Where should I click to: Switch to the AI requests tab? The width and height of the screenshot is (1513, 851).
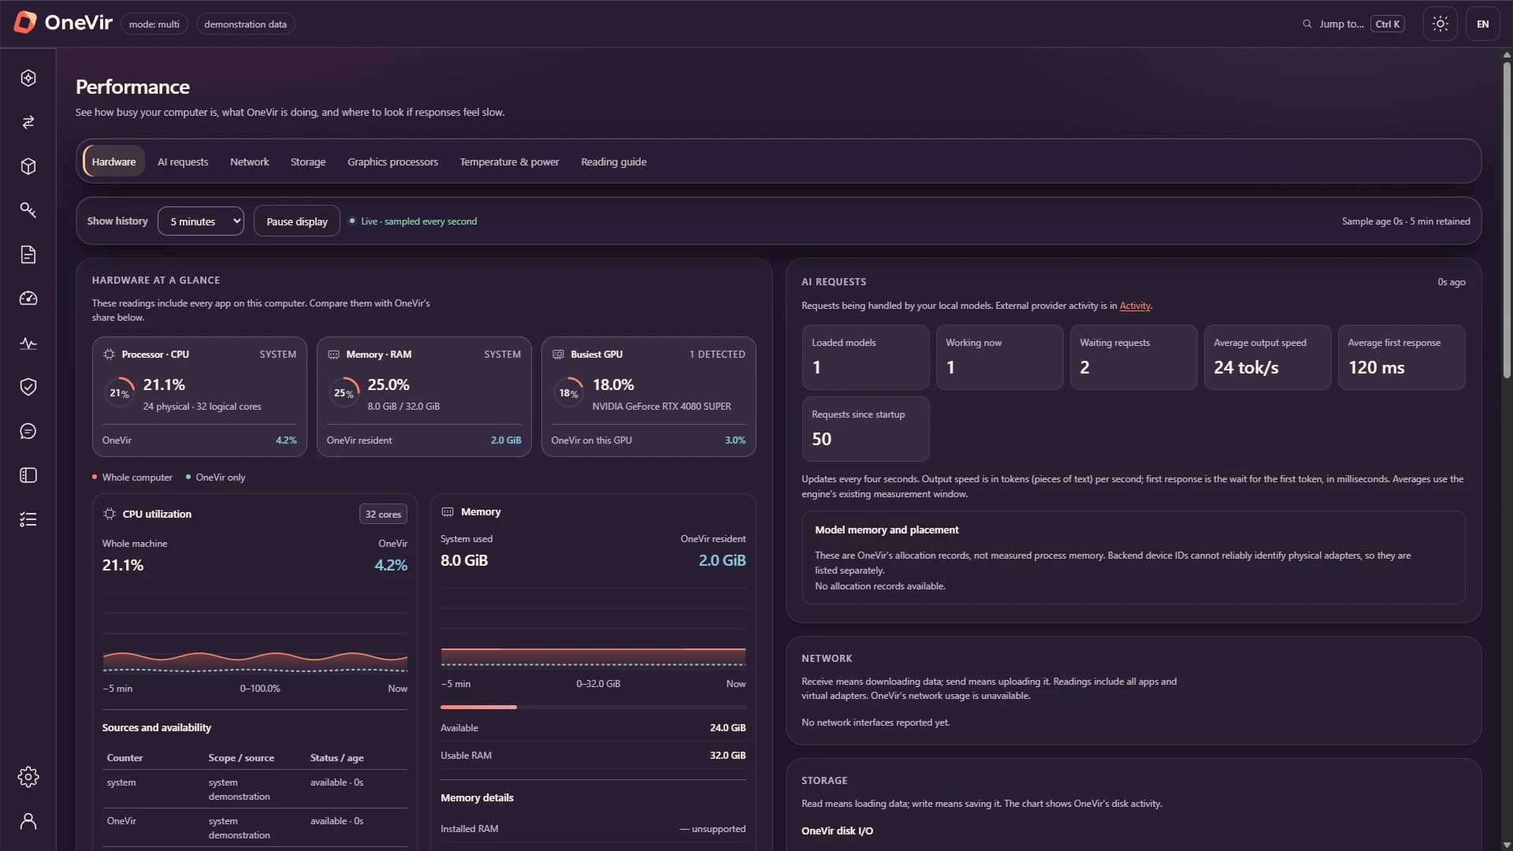click(x=183, y=162)
